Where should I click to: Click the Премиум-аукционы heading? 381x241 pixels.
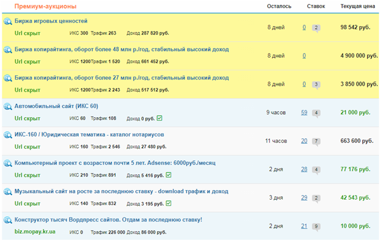pyautogui.click(x=46, y=6)
